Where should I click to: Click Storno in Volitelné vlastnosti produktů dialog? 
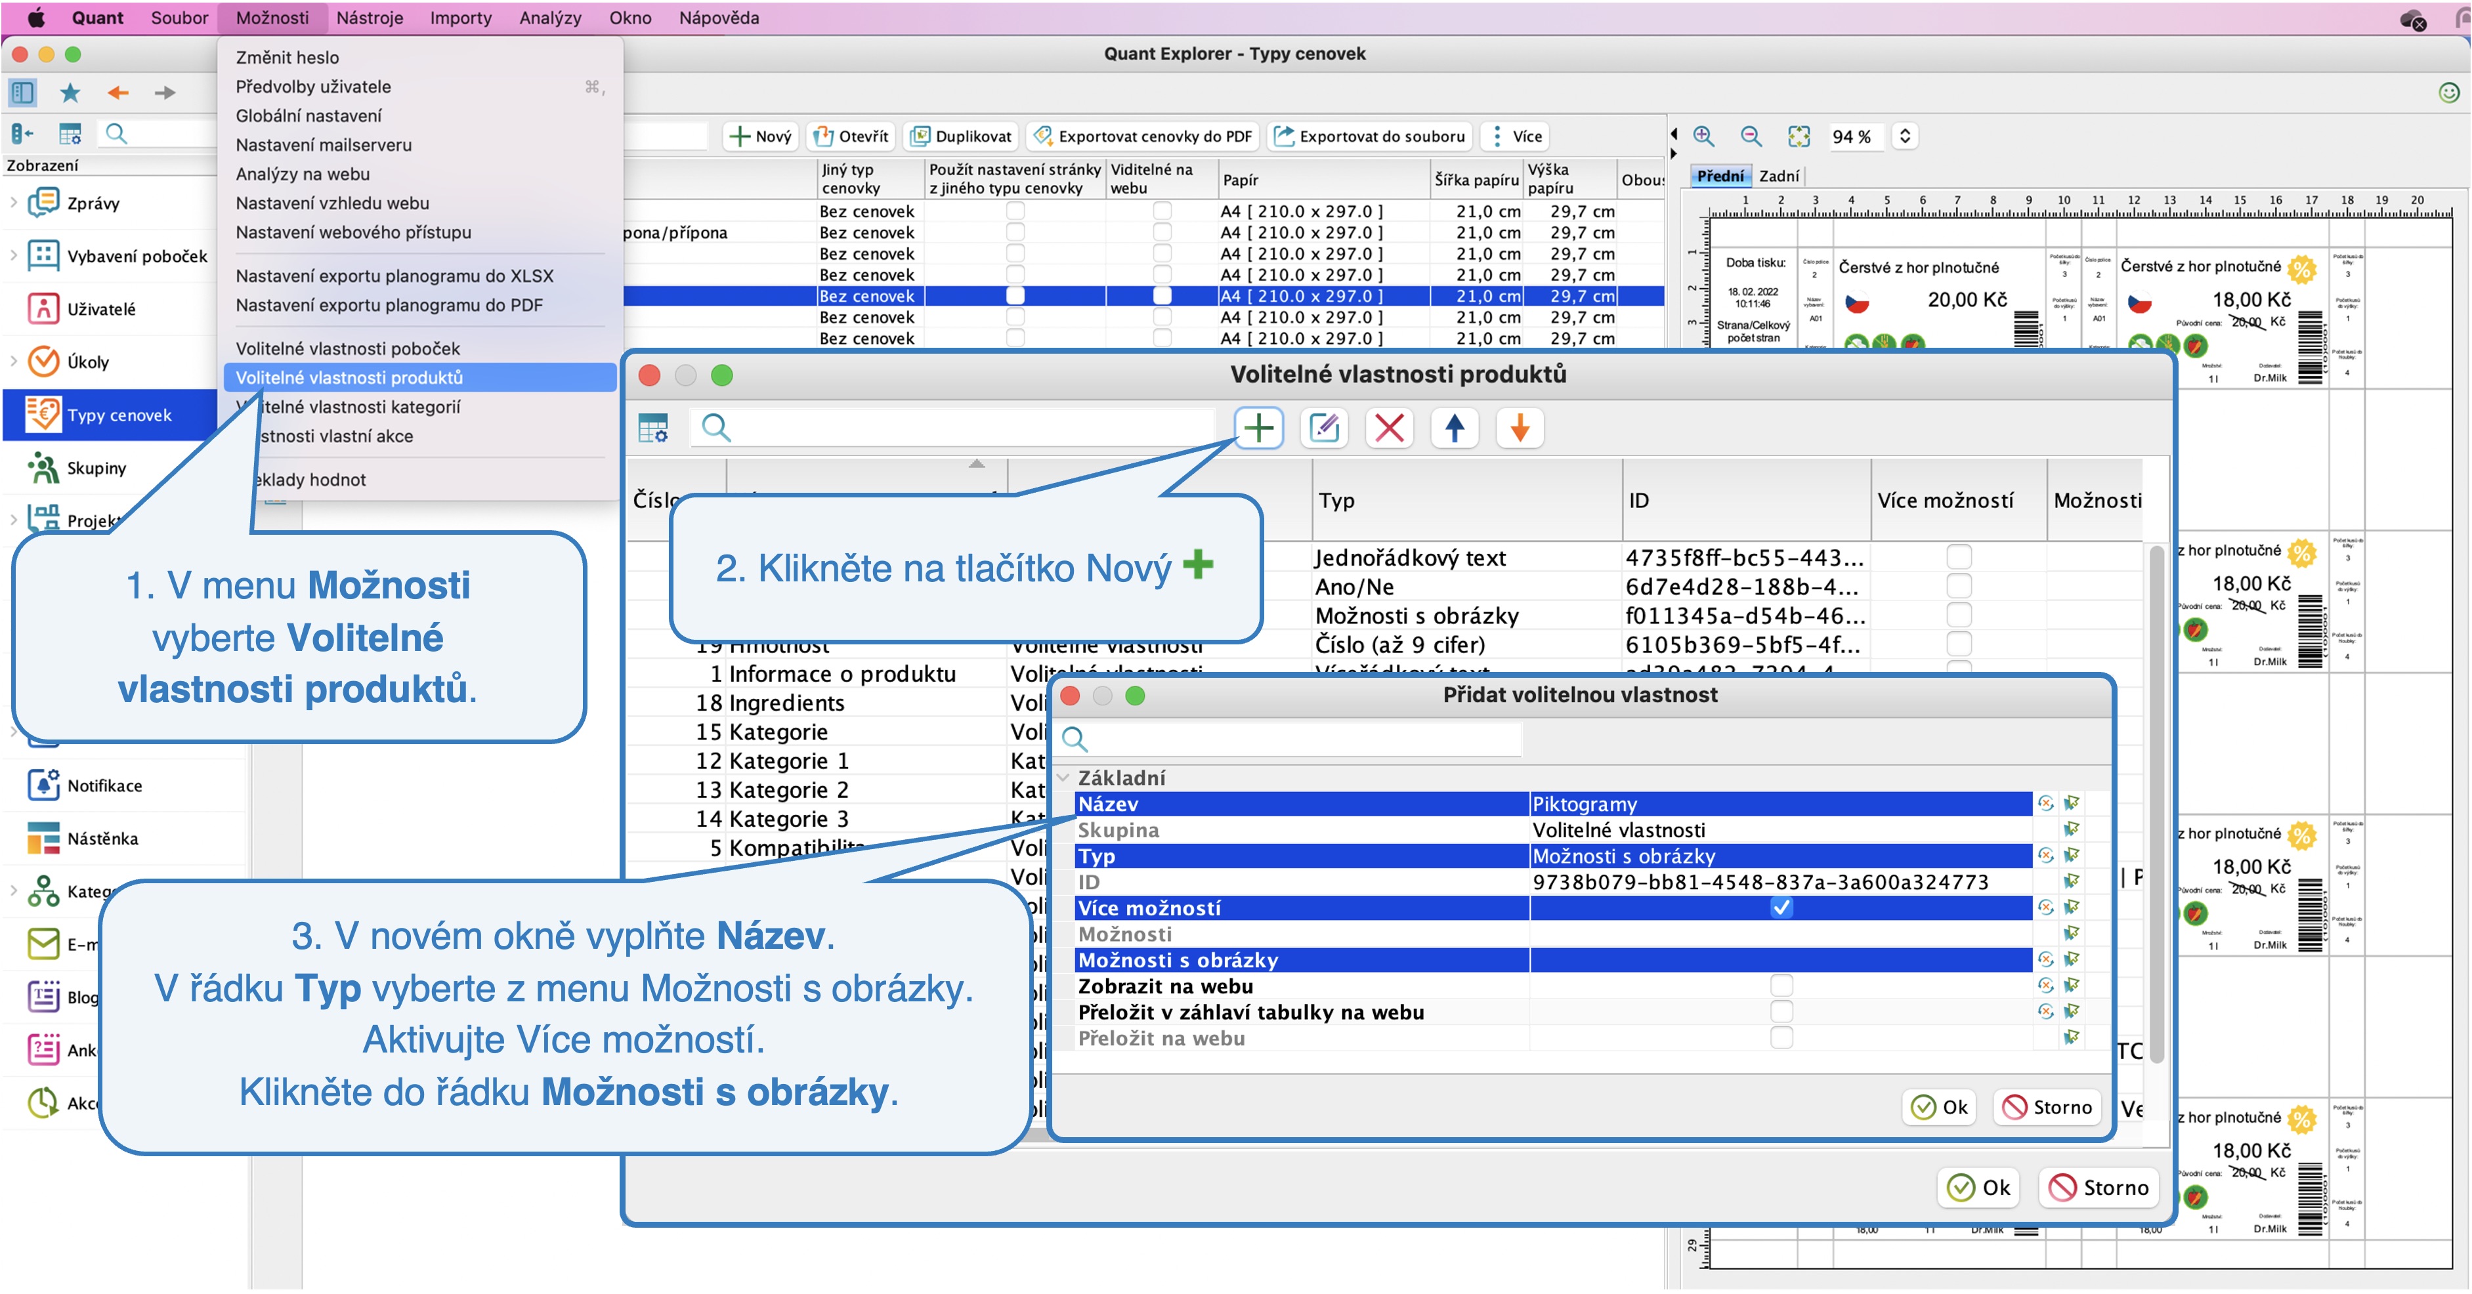click(2099, 1188)
